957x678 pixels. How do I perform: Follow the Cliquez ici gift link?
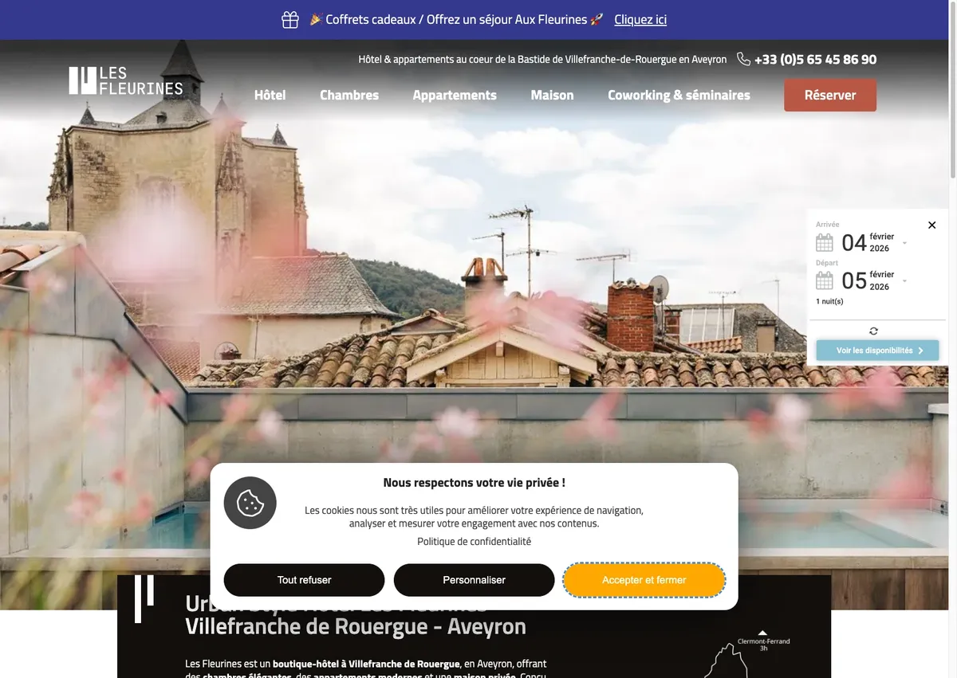[x=640, y=20]
